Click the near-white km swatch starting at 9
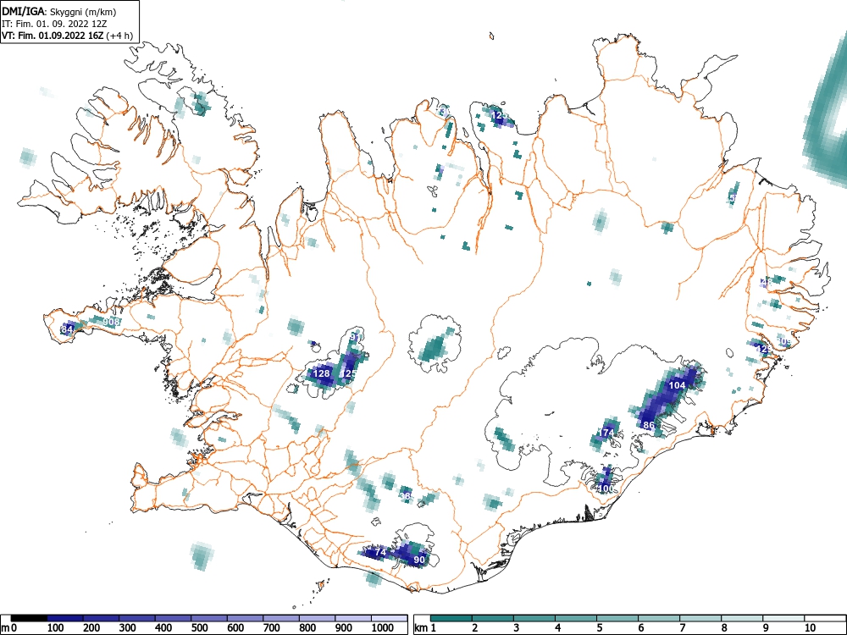The width and height of the screenshot is (847, 635). tap(783, 618)
